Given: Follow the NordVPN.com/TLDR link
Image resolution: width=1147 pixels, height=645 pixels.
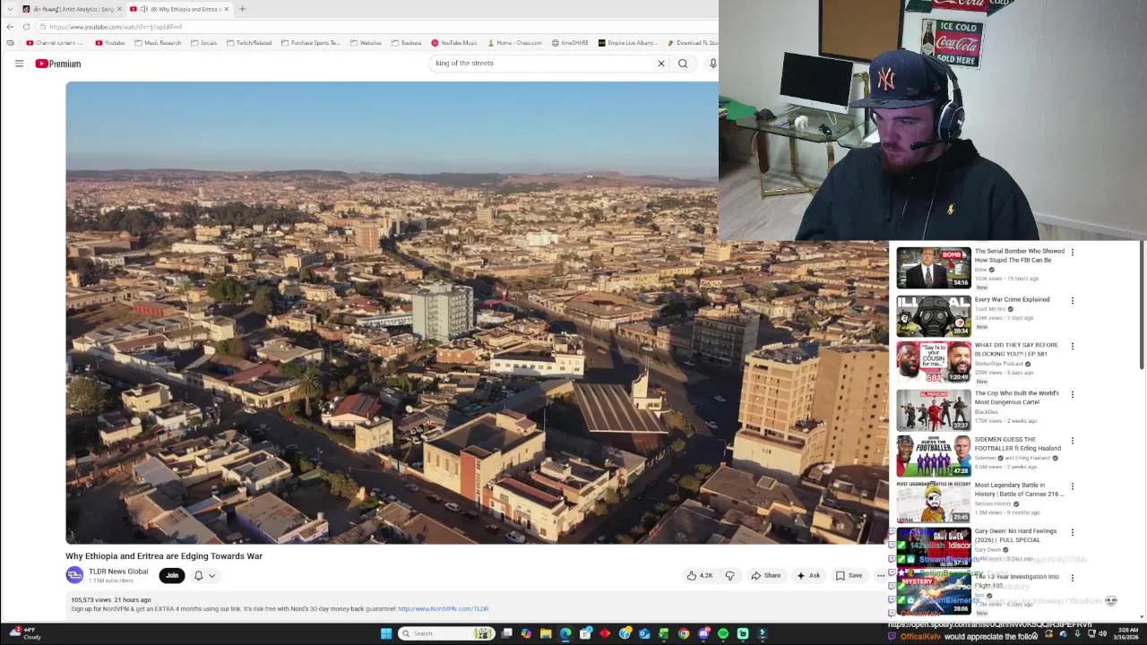Looking at the screenshot, I should 443,609.
